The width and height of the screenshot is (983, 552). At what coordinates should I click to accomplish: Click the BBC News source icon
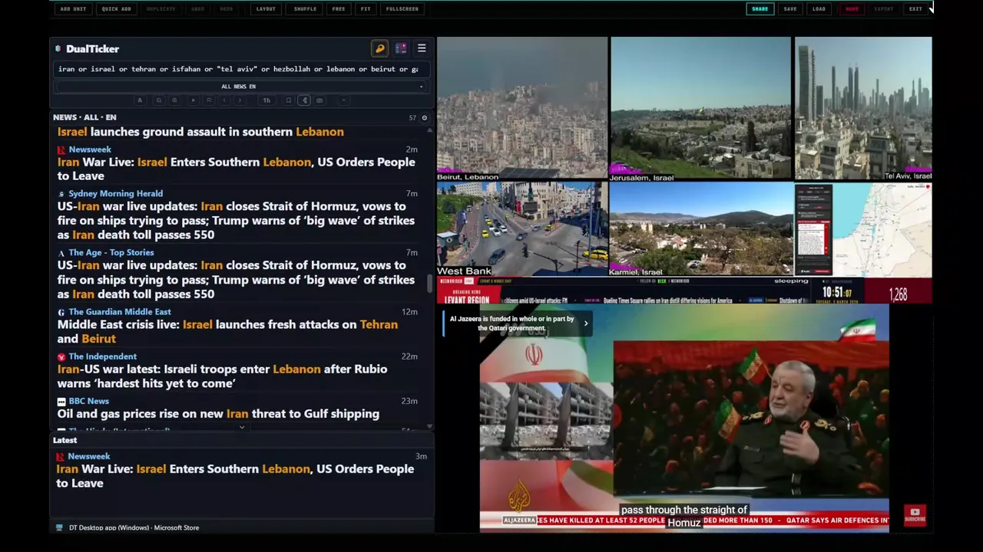click(x=61, y=401)
